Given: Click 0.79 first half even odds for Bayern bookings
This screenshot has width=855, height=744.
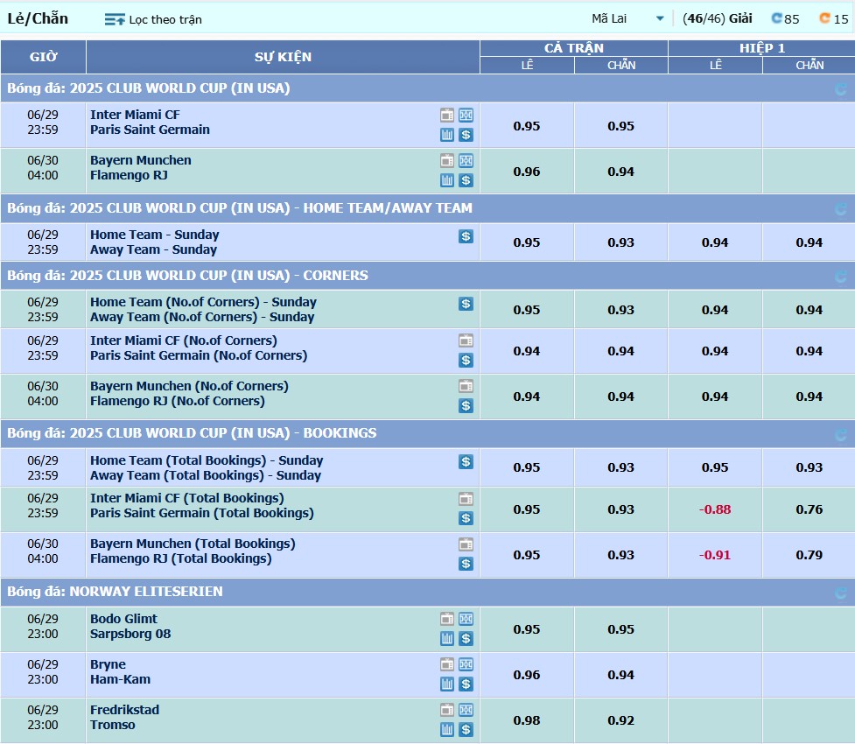Looking at the screenshot, I should (809, 555).
